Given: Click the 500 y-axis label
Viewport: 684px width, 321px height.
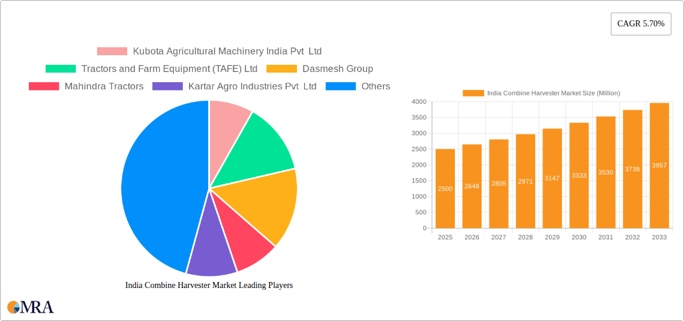Looking at the screenshot, I should click(421, 212).
